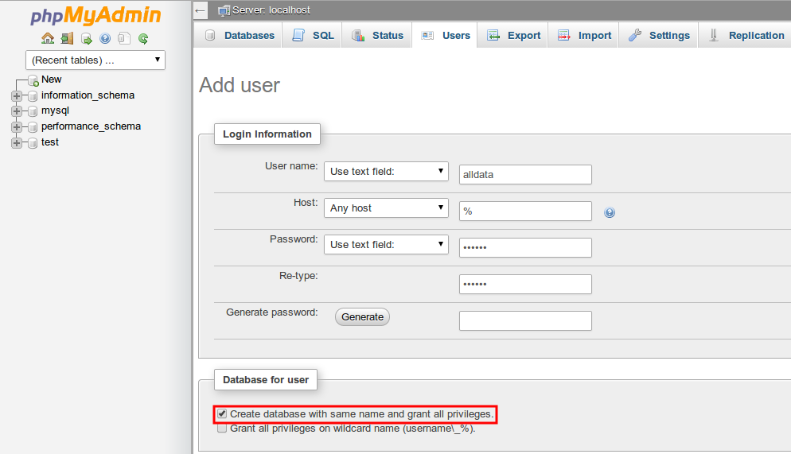Click the Replication tab icon

point(713,35)
